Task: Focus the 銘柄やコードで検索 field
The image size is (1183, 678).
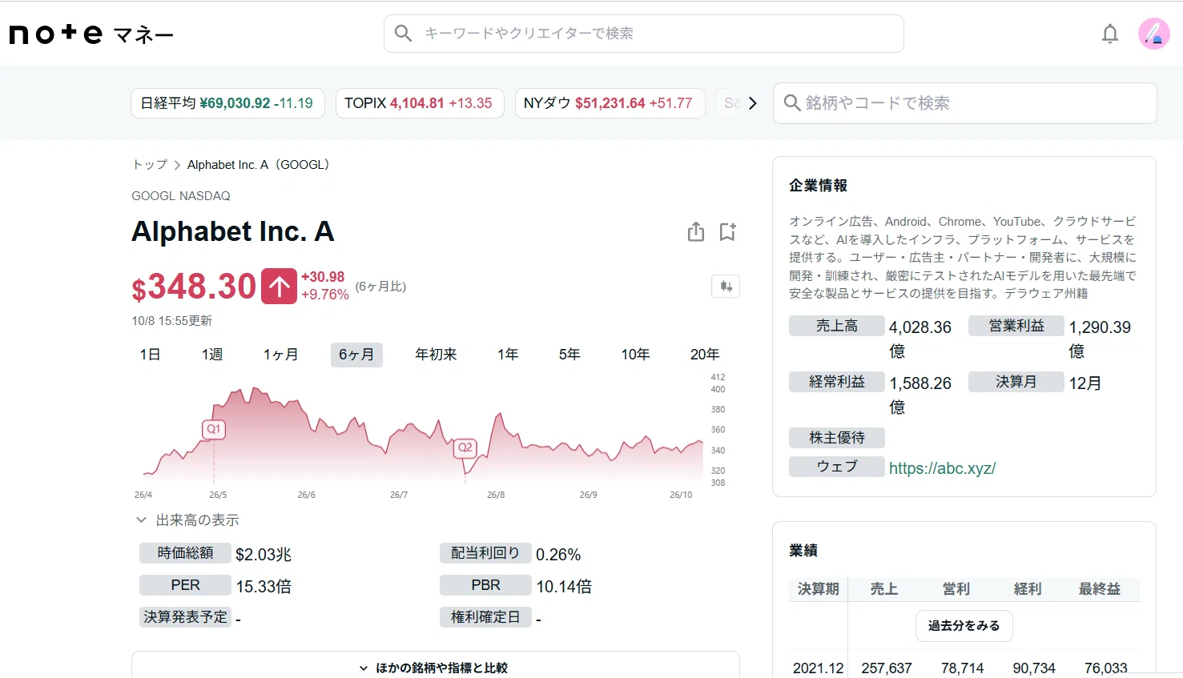Action: [964, 103]
